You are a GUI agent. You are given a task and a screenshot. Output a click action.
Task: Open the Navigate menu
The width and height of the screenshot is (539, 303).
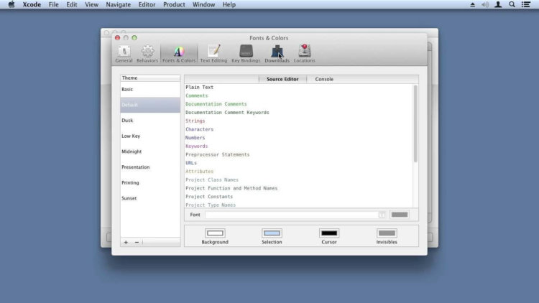[x=119, y=4]
